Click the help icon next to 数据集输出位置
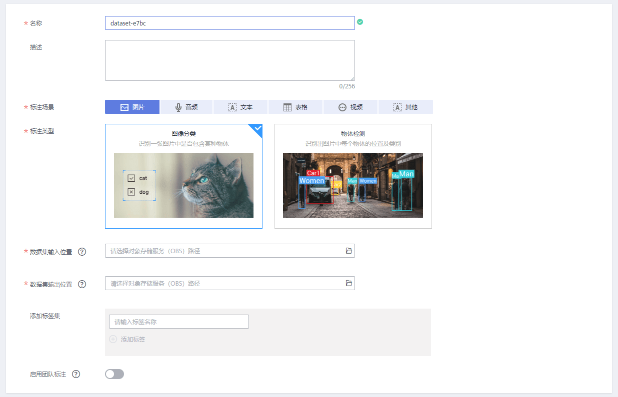618x397 pixels. 82,284
